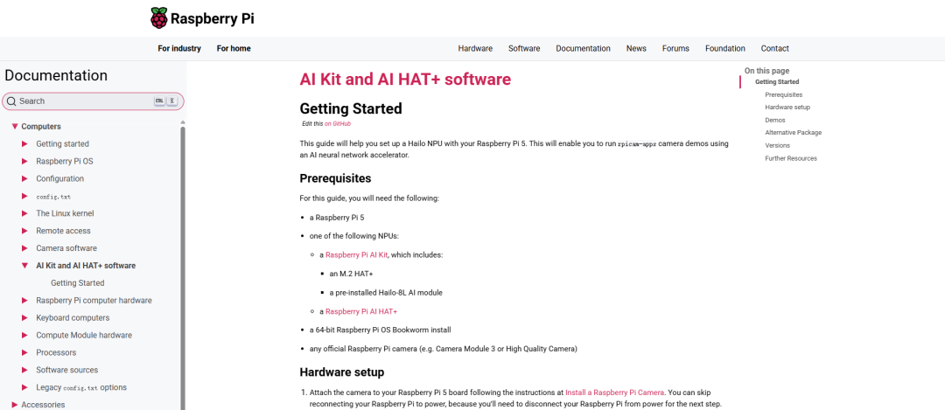Open Compute Module hardware sidebar item
Viewport: 945px width, 410px height.
click(x=84, y=336)
